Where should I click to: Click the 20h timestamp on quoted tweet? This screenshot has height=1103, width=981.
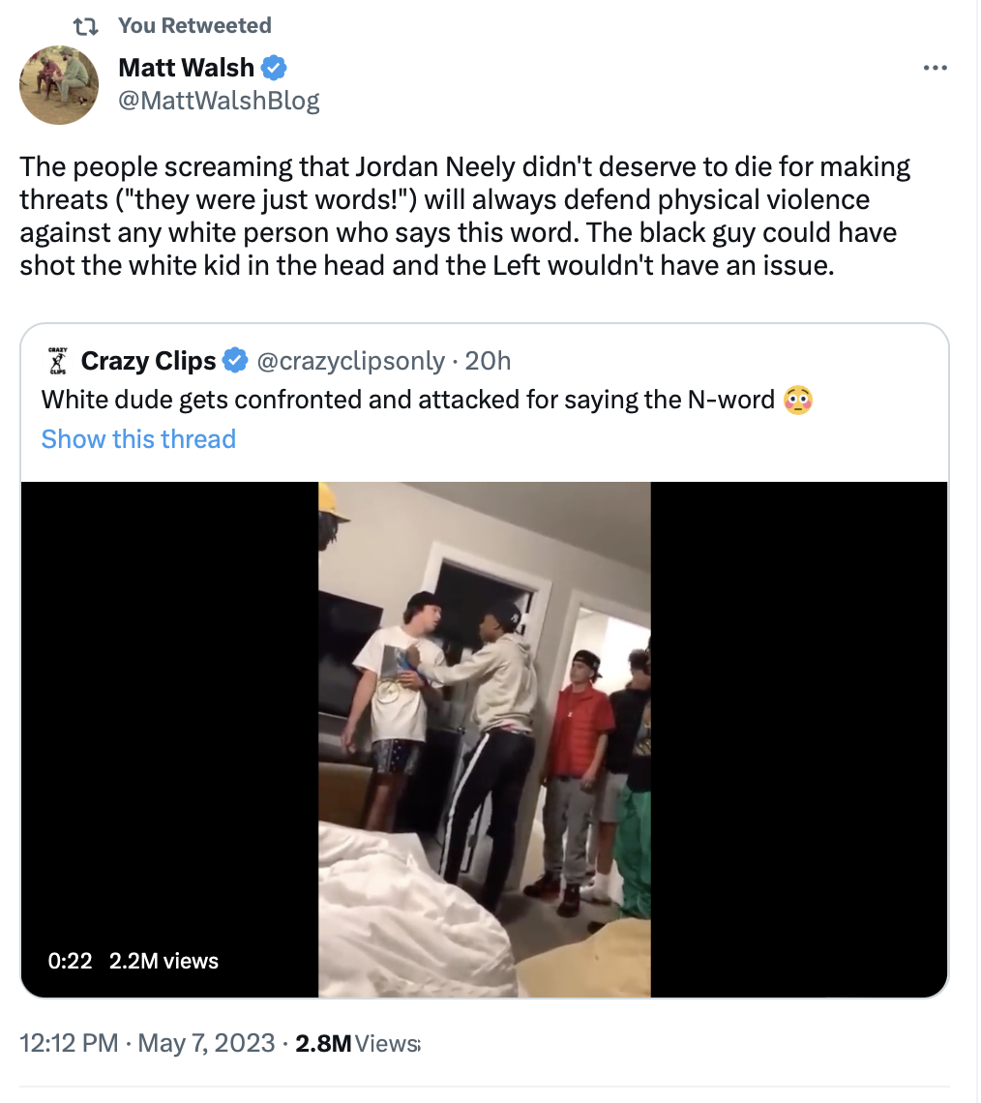[488, 361]
